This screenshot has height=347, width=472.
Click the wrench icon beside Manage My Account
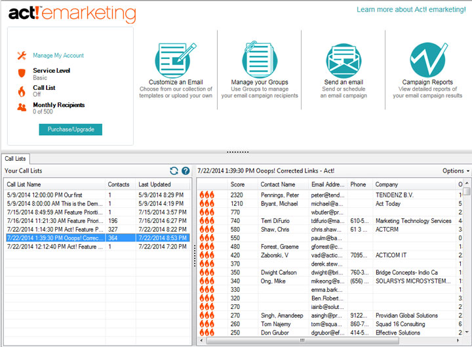(22, 55)
